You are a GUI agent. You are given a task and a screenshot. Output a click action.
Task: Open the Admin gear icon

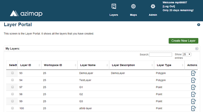(x=153, y=6)
